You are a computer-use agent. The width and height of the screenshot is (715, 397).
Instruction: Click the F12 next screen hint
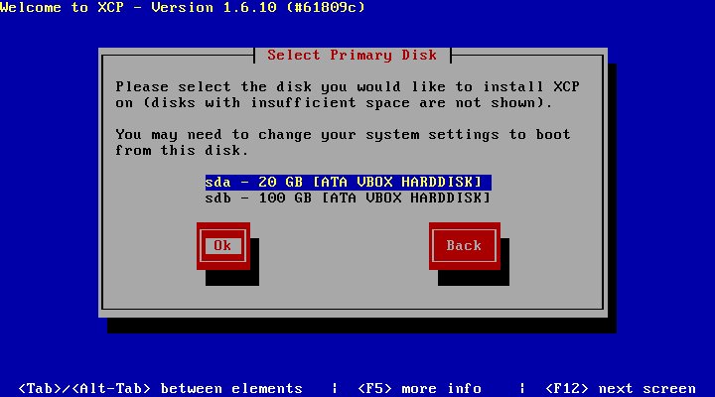pyautogui.click(x=621, y=388)
